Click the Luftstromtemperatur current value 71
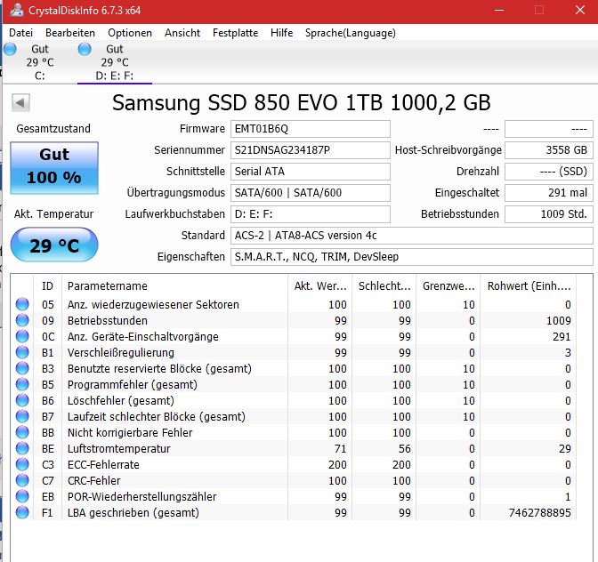 tap(340, 449)
